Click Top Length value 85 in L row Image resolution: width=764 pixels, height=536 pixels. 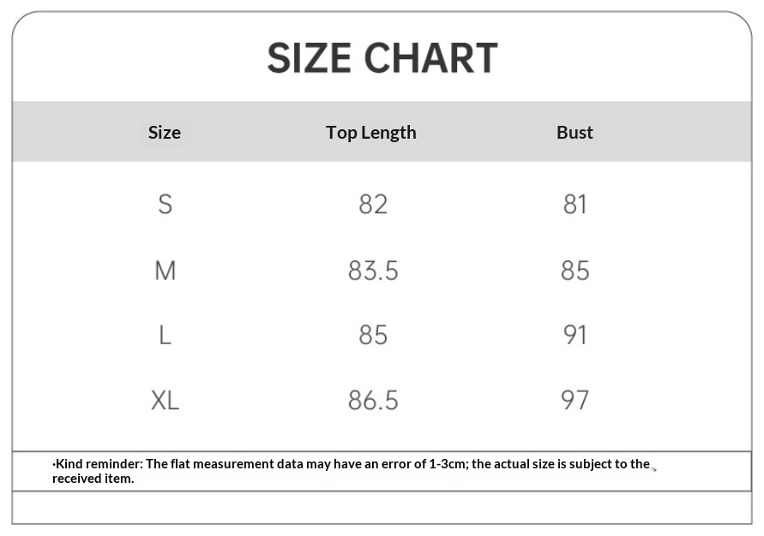point(373,335)
